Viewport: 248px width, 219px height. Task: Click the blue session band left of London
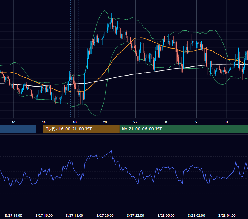(18, 129)
